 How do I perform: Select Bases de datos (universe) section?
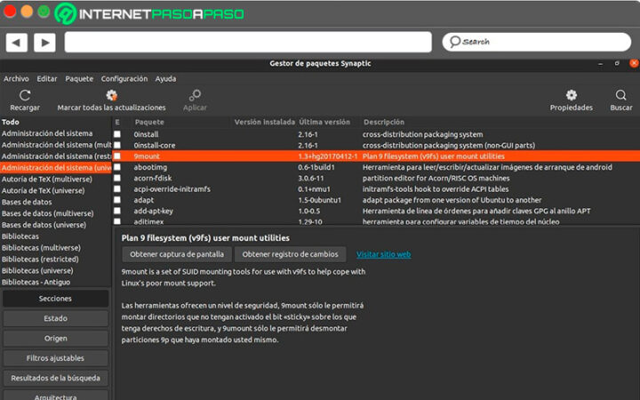coord(44,225)
